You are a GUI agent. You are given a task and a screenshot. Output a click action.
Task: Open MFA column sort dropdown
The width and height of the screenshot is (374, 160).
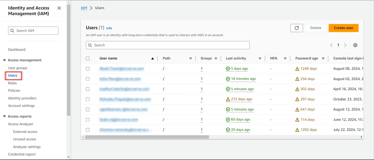285,58
